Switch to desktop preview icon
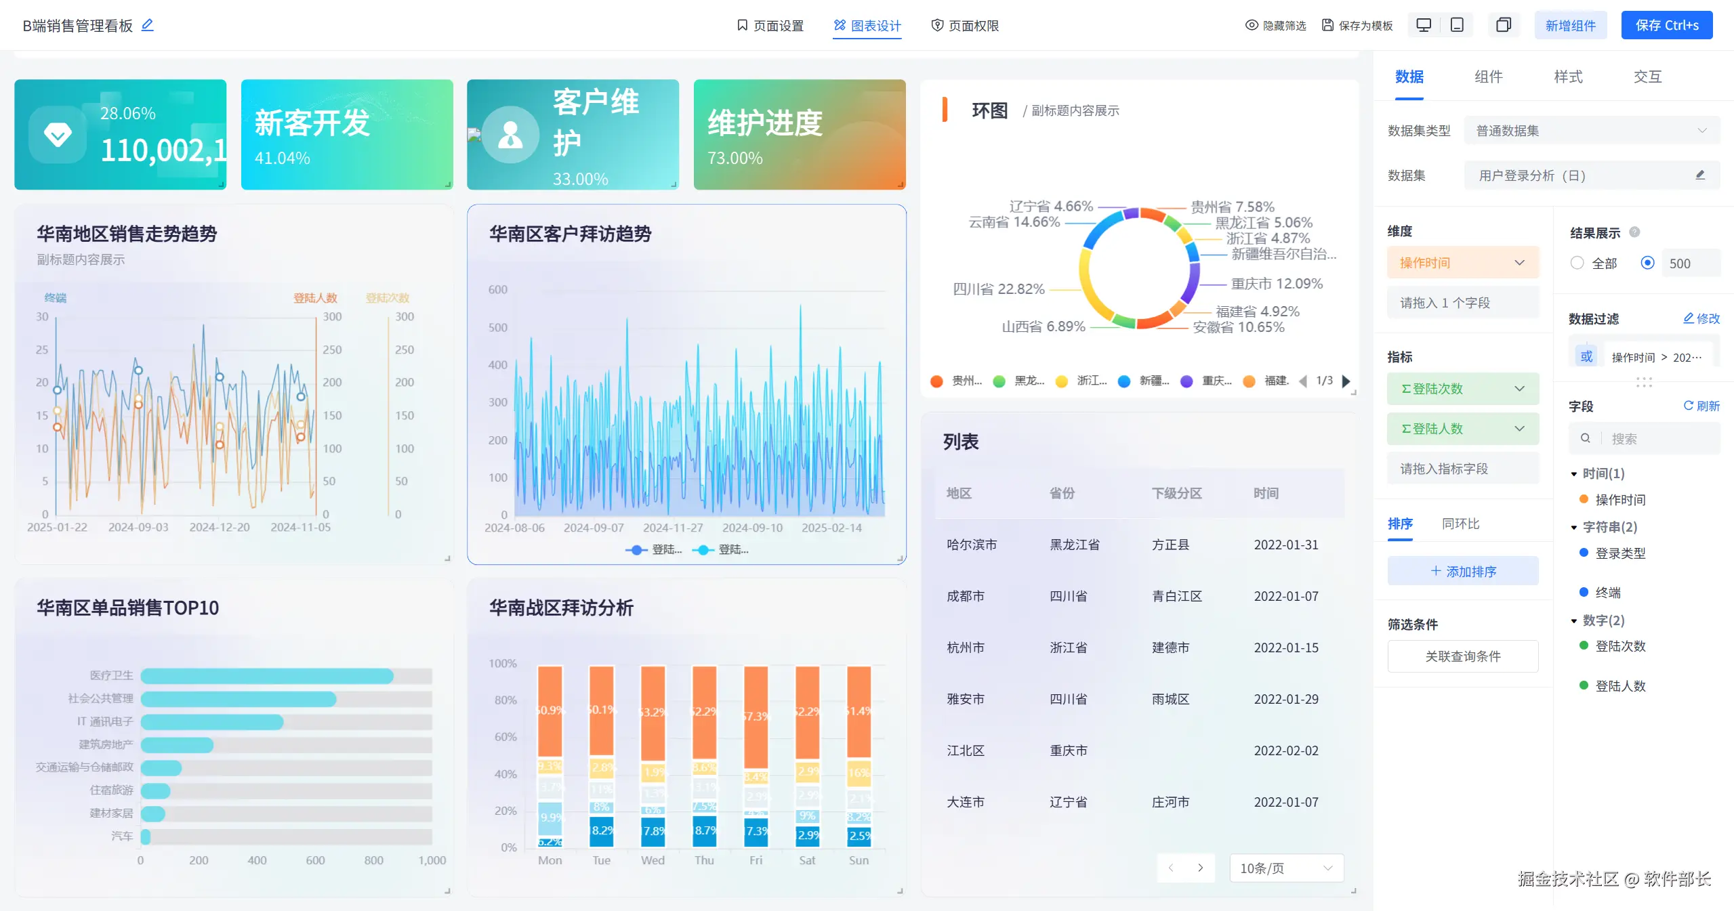This screenshot has width=1734, height=911. pyautogui.click(x=1424, y=25)
